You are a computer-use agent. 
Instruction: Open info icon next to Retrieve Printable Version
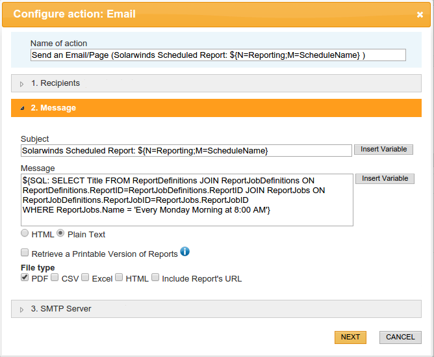coord(185,252)
